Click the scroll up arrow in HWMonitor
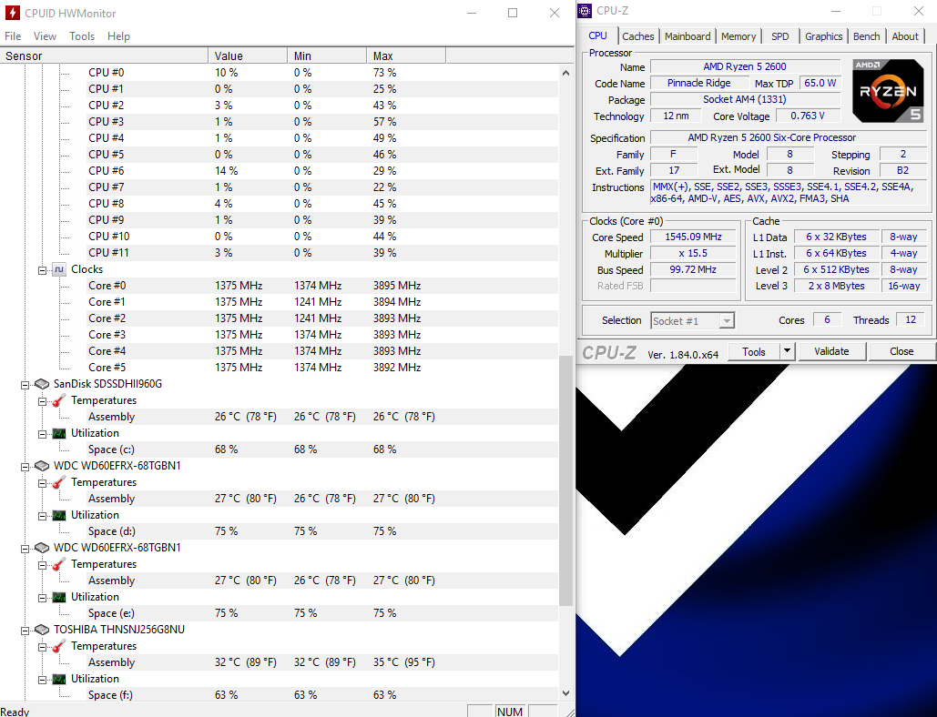 click(565, 72)
